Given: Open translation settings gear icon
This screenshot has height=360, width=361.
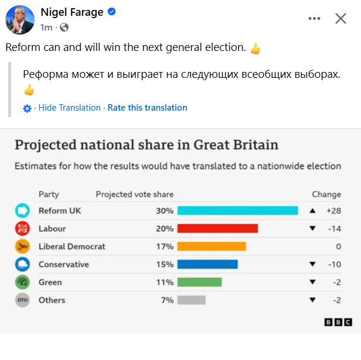Looking at the screenshot, I should click(x=27, y=108).
